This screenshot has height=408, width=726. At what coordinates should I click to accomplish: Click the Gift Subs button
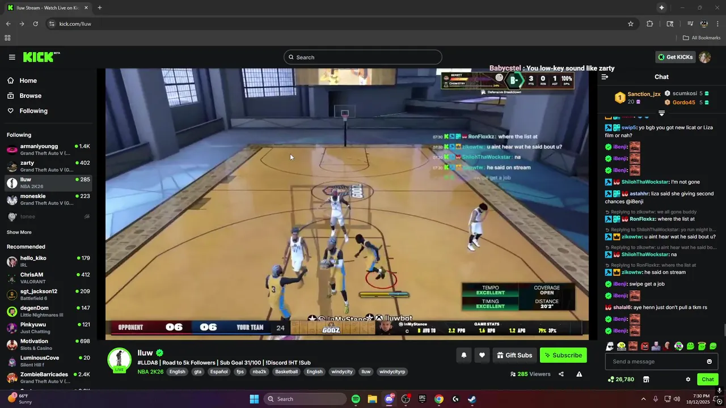pos(514,355)
